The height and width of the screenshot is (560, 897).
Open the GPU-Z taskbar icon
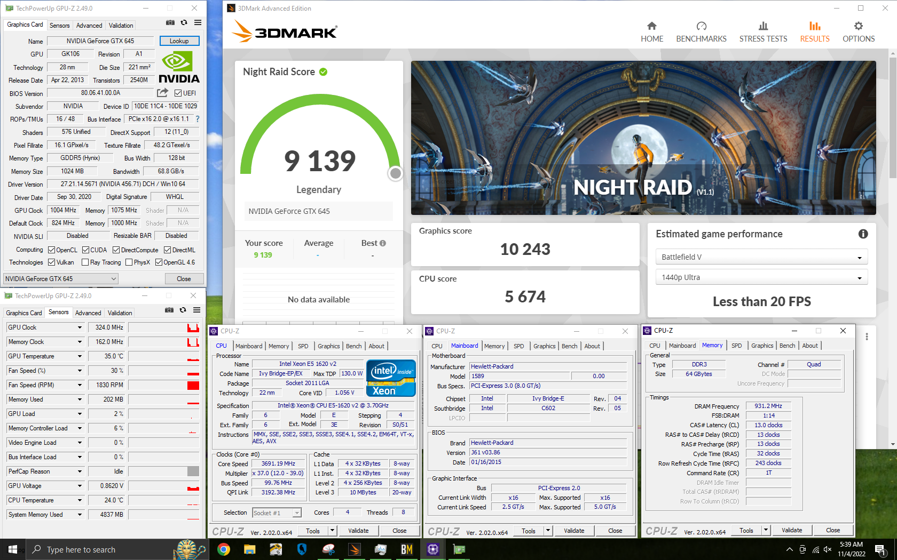coord(459,549)
